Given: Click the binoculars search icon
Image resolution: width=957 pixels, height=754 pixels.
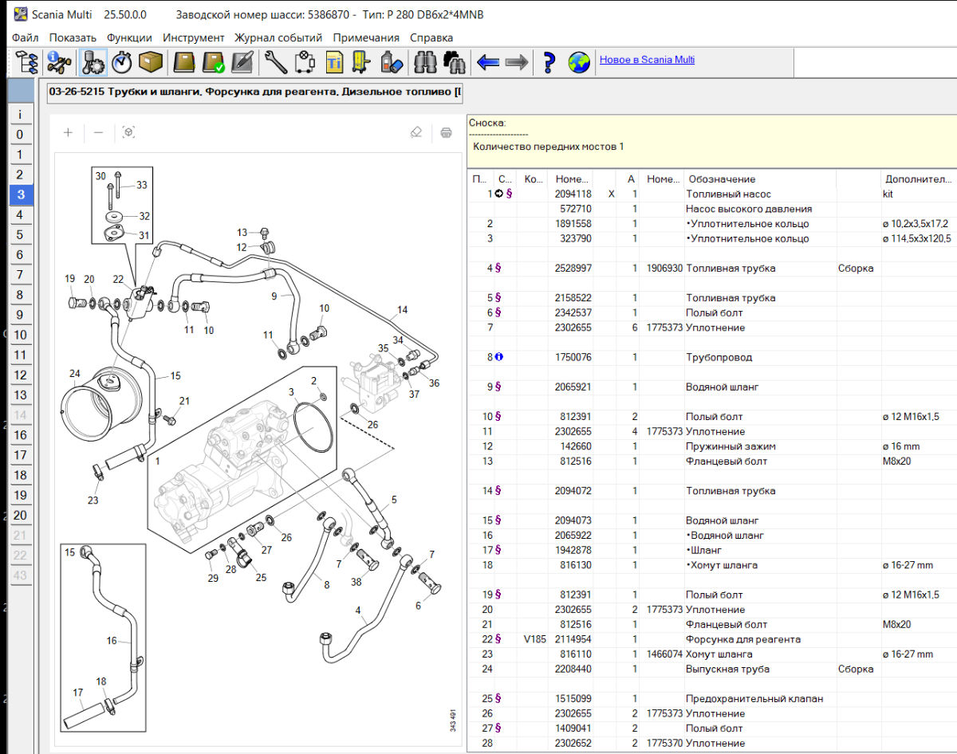Looking at the screenshot, I should coord(424,61).
